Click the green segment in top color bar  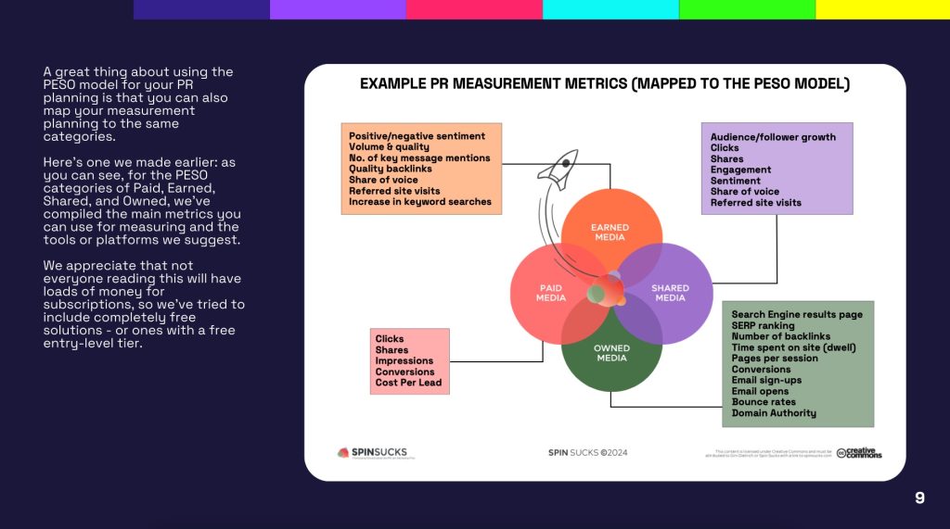pyautogui.click(x=747, y=9)
